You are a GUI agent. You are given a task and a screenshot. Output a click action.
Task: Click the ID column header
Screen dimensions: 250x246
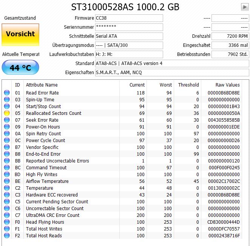[x=17, y=85]
